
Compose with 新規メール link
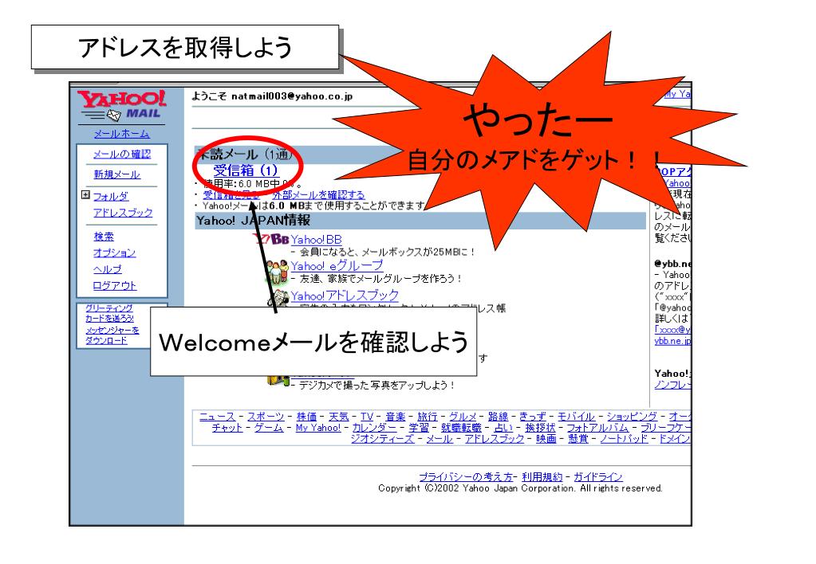(116, 174)
